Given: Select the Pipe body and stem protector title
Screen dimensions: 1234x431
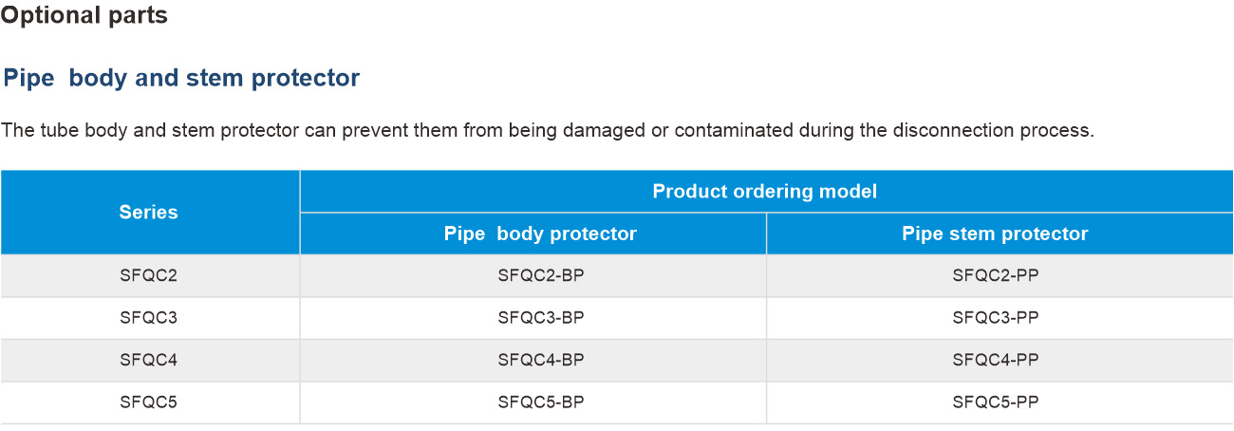Looking at the screenshot, I should [181, 78].
